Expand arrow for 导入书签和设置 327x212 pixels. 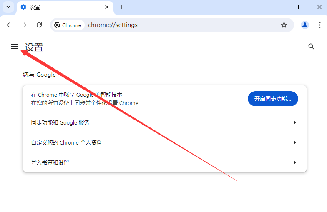tap(294, 162)
